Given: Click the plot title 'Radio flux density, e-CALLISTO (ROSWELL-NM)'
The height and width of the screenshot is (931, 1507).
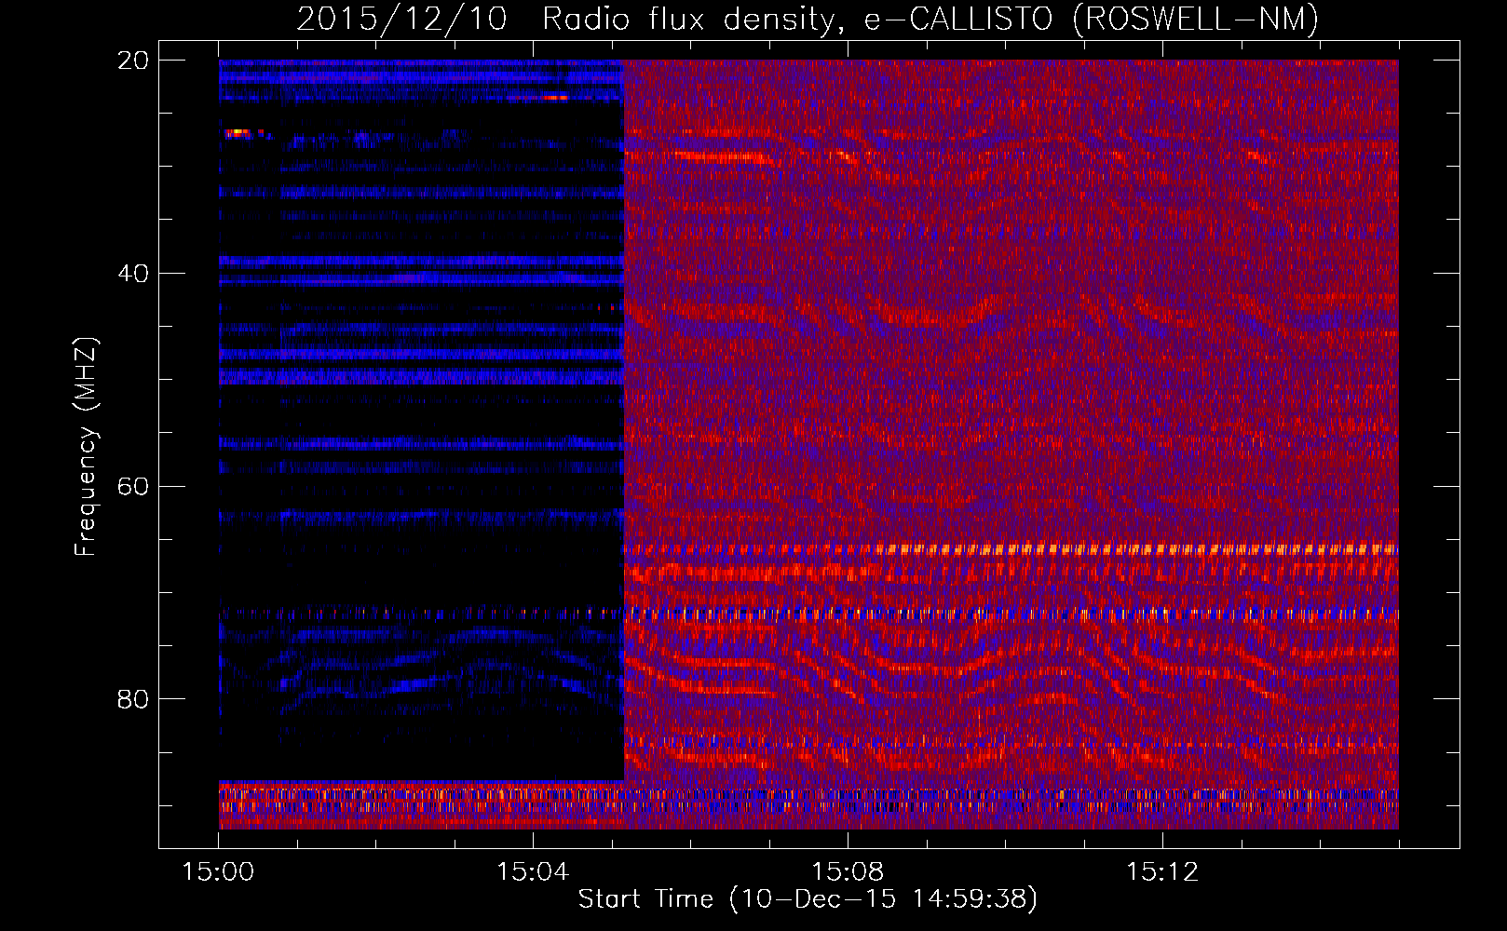Looking at the screenshot, I should point(930,19).
